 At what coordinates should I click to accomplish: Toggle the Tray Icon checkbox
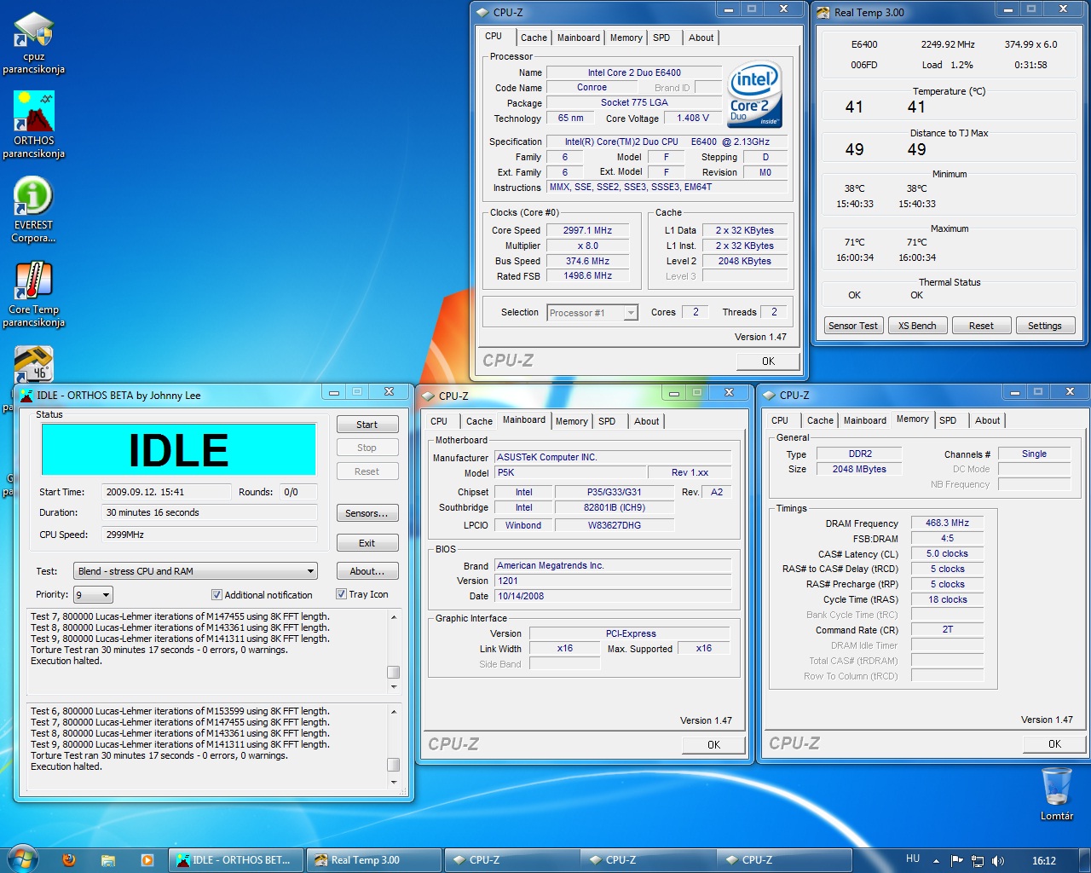[341, 594]
